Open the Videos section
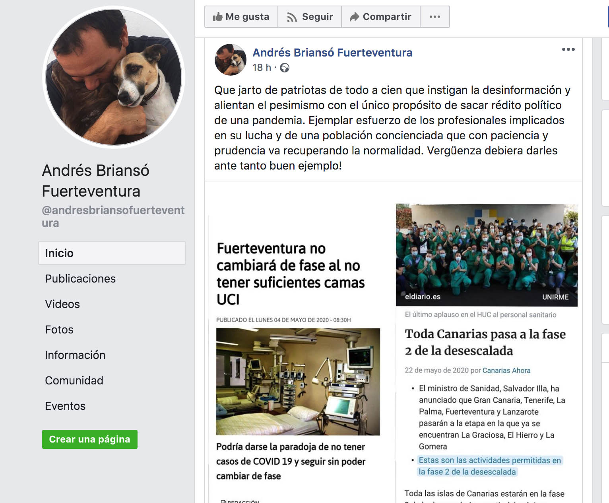 (62, 304)
